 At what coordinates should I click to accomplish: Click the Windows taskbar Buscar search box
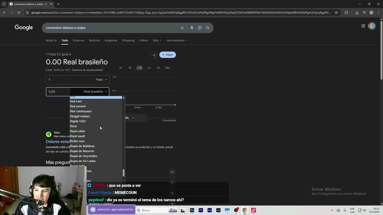[x=157, y=210]
